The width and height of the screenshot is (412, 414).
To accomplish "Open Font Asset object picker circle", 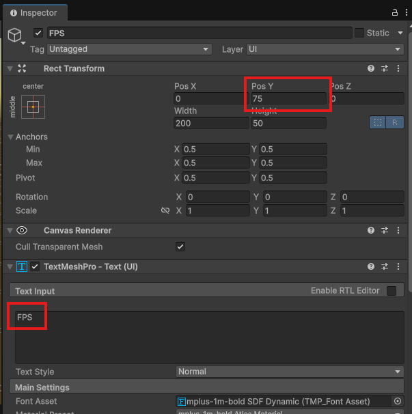I will click(x=398, y=401).
